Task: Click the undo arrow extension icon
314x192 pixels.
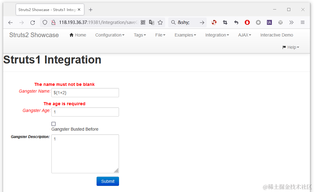Action: pos(236,22)
